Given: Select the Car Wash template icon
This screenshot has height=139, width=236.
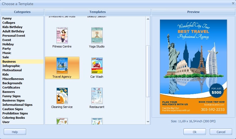Looking at the screenshot, I should [x=97, y=66].
